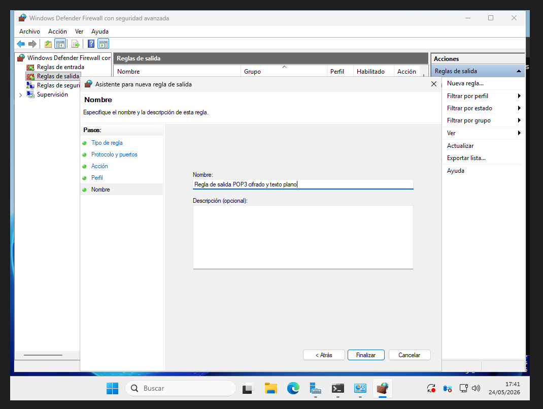Screen dimensions: 543x409
Task: Click the Cancelar button
Action: (410, 355)
